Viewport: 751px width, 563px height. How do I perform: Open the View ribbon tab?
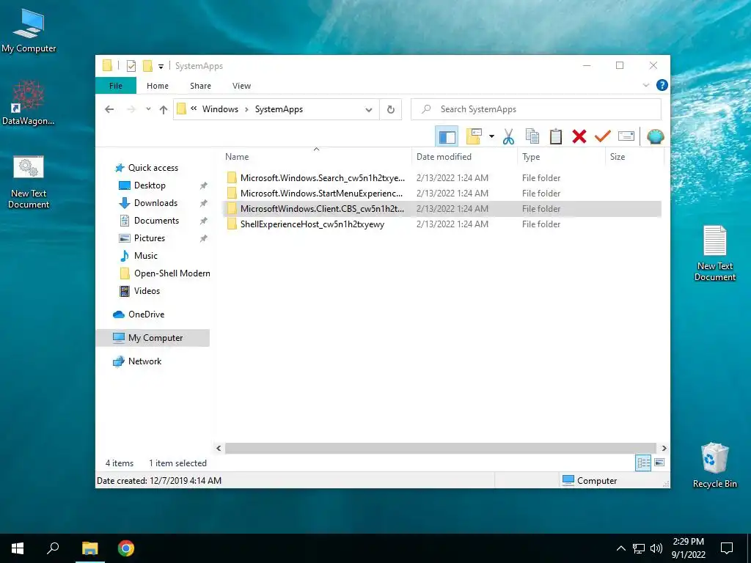point(241,86)
